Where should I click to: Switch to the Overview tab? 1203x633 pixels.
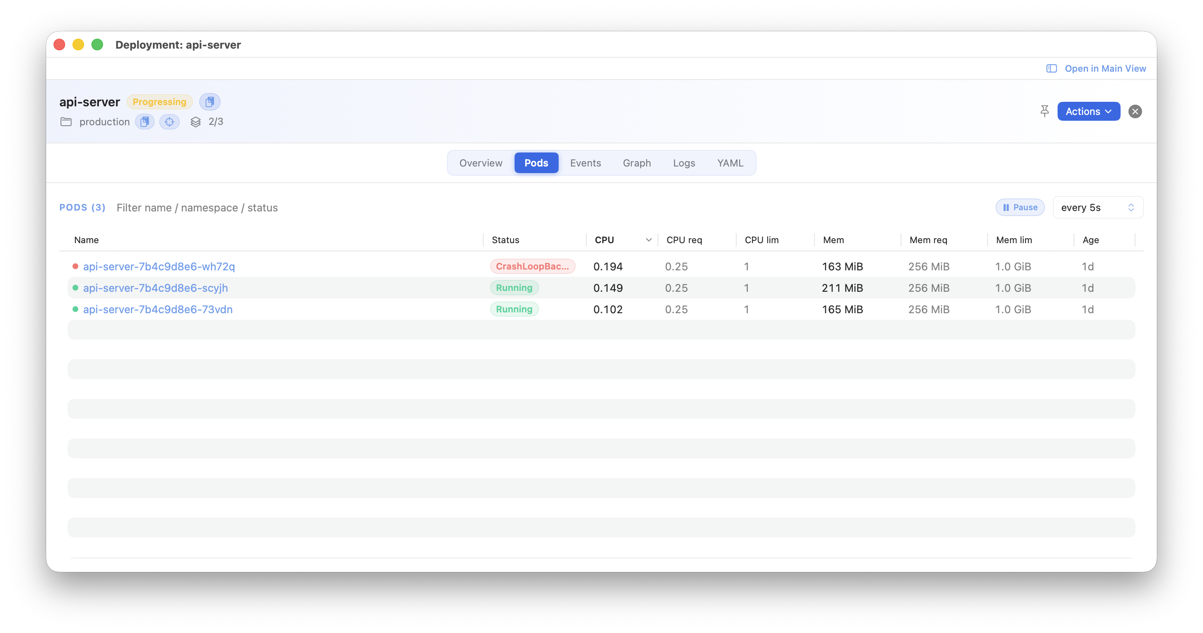(x=480, y=163)
